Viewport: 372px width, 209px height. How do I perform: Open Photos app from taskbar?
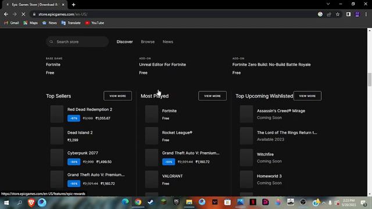click(240, 202)
